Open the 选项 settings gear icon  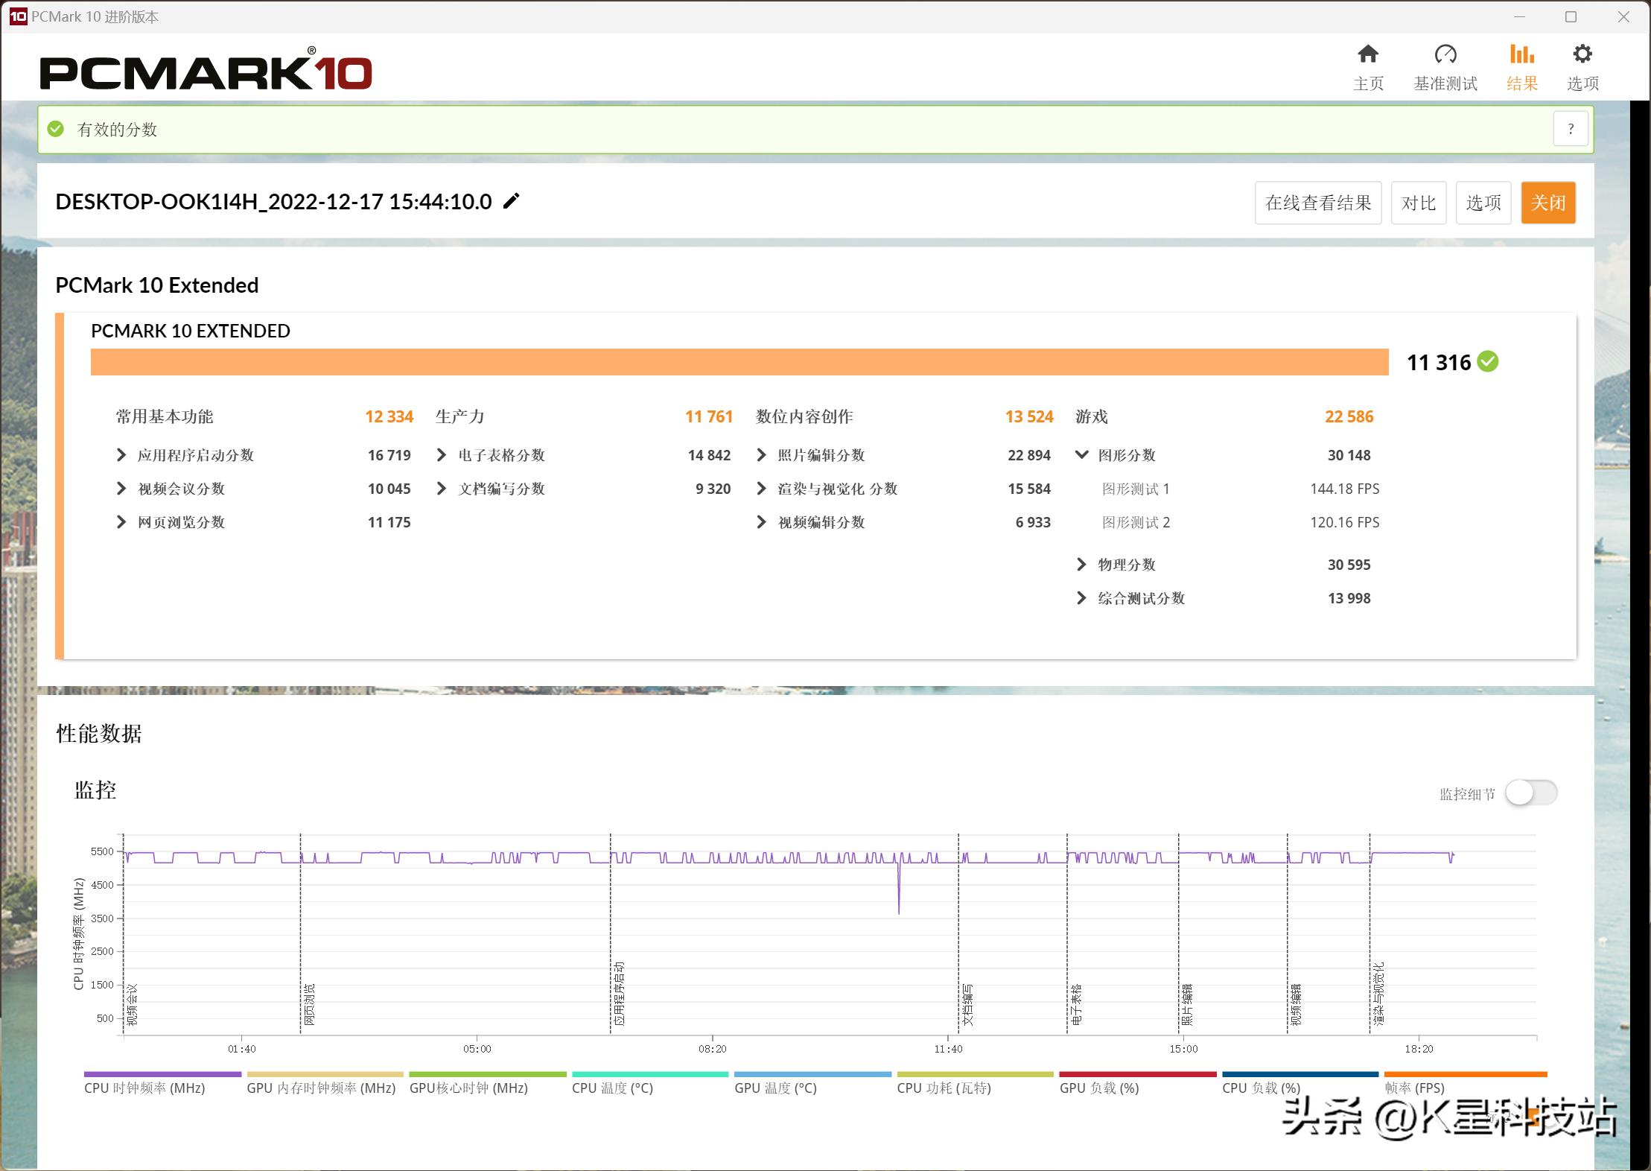pos(1584,54)
